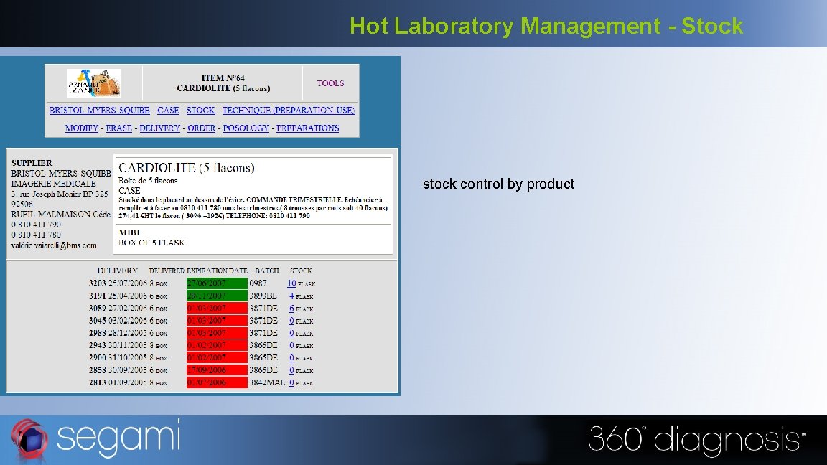Click batch number 3842MAE
The image size is (827, 465).
pos(267,382)
